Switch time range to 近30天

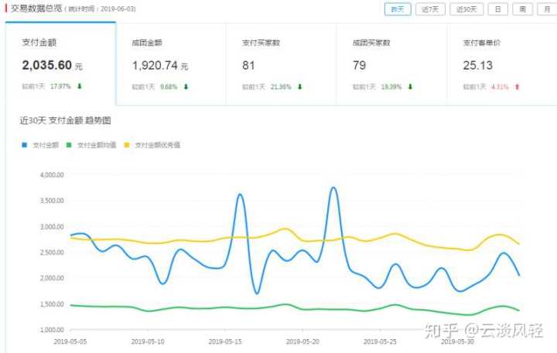coord(466,9)
